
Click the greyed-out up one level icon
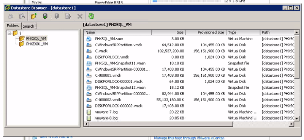(22, 16)
